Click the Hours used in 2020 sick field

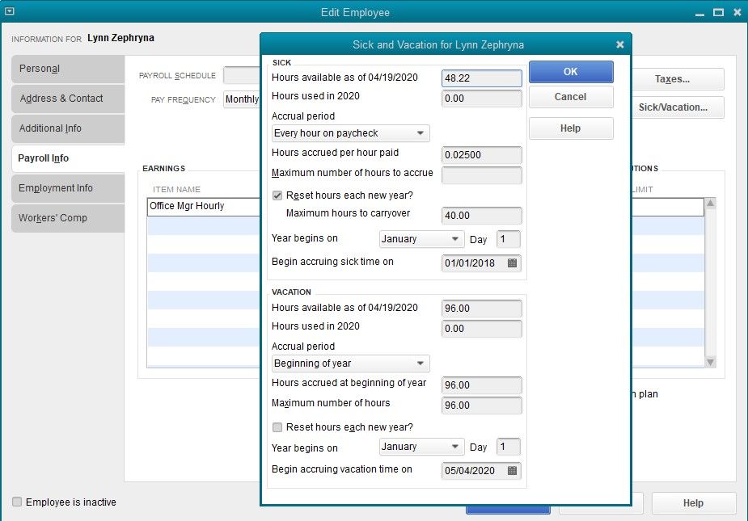[481, 98]
